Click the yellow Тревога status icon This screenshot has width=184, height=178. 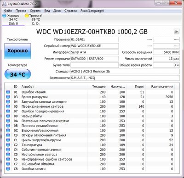(27, 16)
